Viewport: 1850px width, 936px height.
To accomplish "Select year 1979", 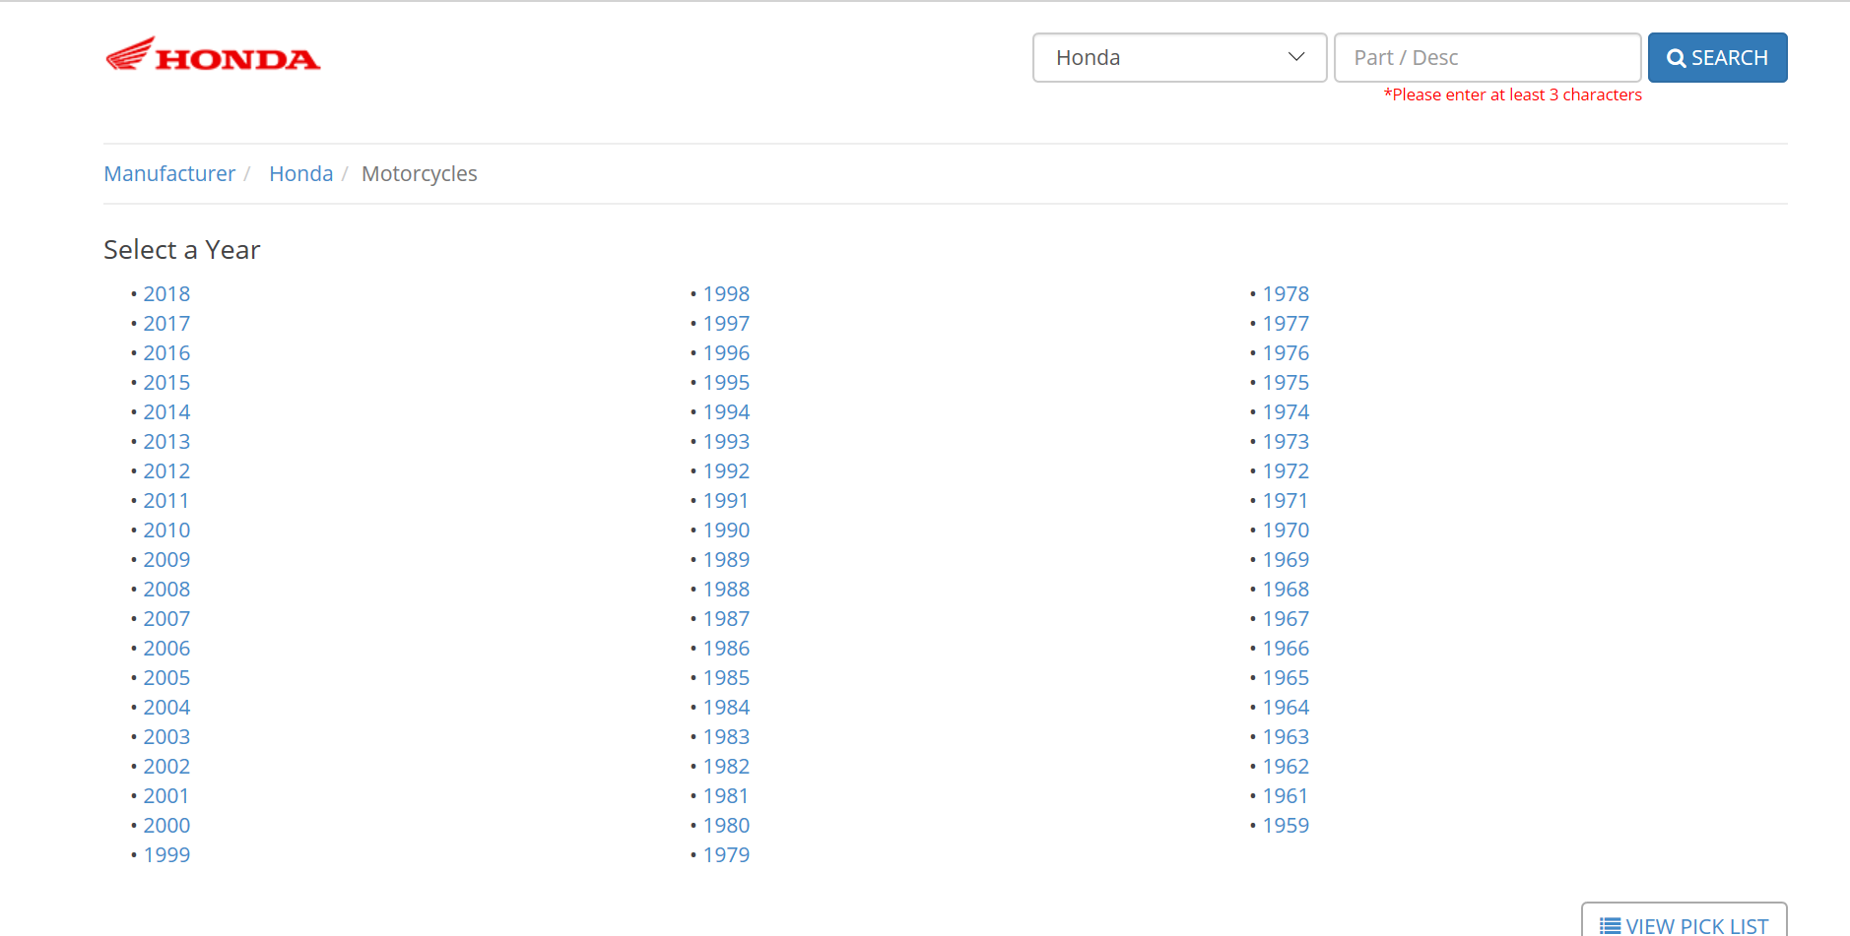I will point(726,855).
